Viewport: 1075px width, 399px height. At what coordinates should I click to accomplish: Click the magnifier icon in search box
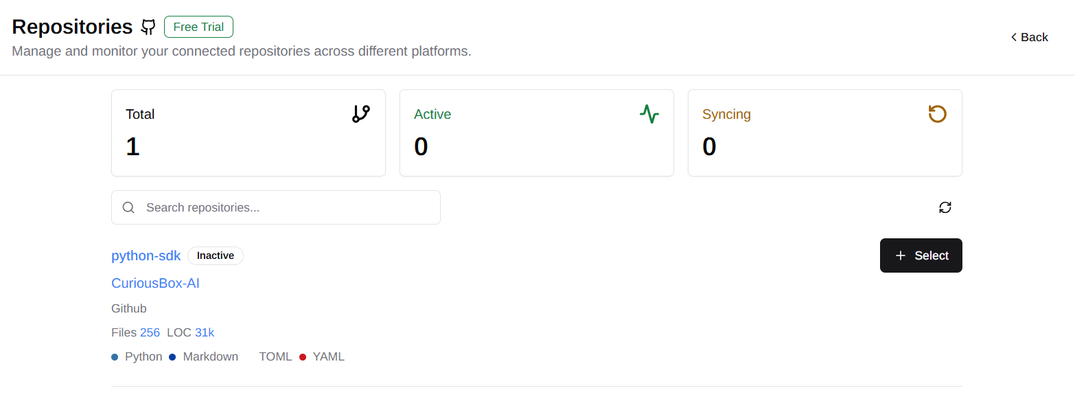128,207
